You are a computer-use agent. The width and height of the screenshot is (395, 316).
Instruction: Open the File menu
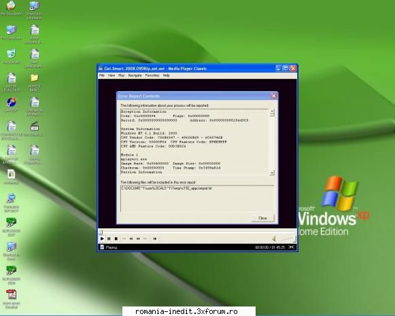click(102, 75)
